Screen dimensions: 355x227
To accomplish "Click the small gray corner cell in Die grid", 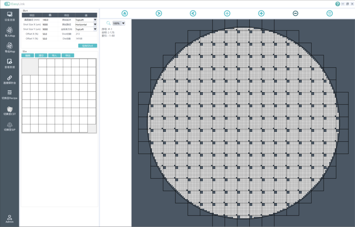I will (92, 128).
